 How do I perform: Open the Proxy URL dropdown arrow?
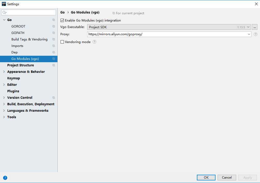(x=249, y=34)
